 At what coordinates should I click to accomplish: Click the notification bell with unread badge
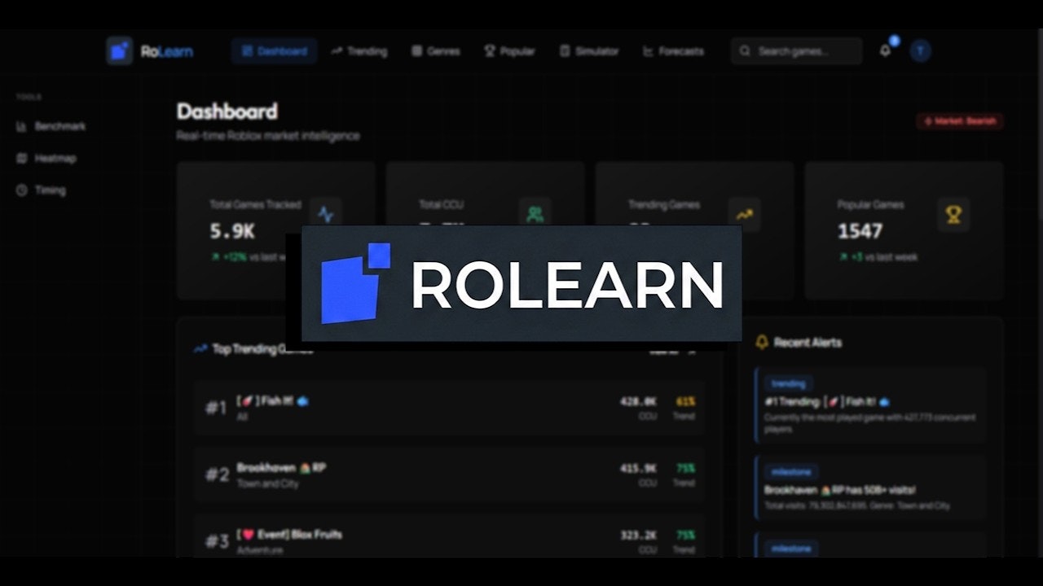coord(885,50)
